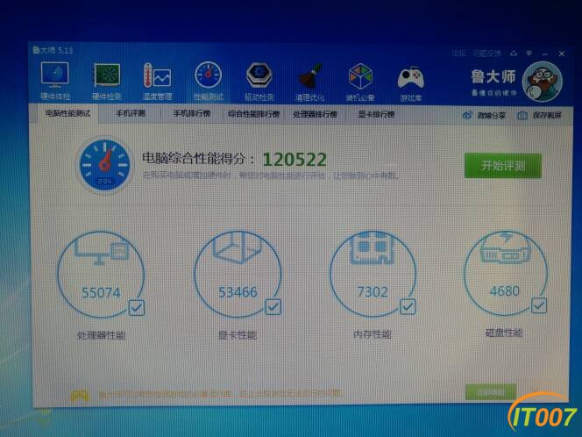Click the 微博分享 link
Image resolution: width=582 pixels, height=437 pixels.
[491, 116]
